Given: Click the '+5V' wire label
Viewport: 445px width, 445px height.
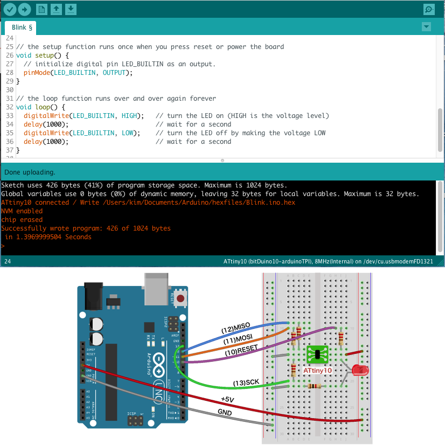Looking at the screenshot, I should 227,399.
